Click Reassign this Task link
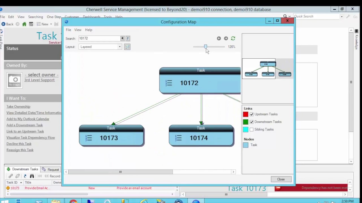The image size is (362, 203). (20, 150)
